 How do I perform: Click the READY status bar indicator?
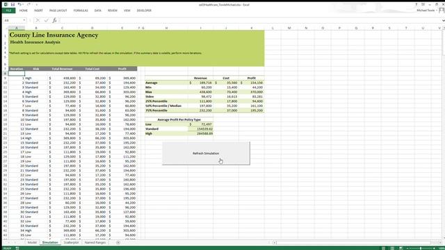[8, 249]
